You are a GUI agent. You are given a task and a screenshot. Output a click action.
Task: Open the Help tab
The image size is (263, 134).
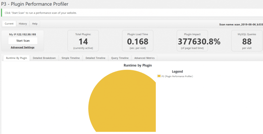tap(35, 24)
